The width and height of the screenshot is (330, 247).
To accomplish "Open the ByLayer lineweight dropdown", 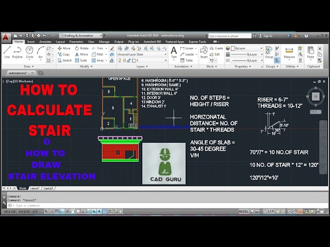I will tap(247, 54).
